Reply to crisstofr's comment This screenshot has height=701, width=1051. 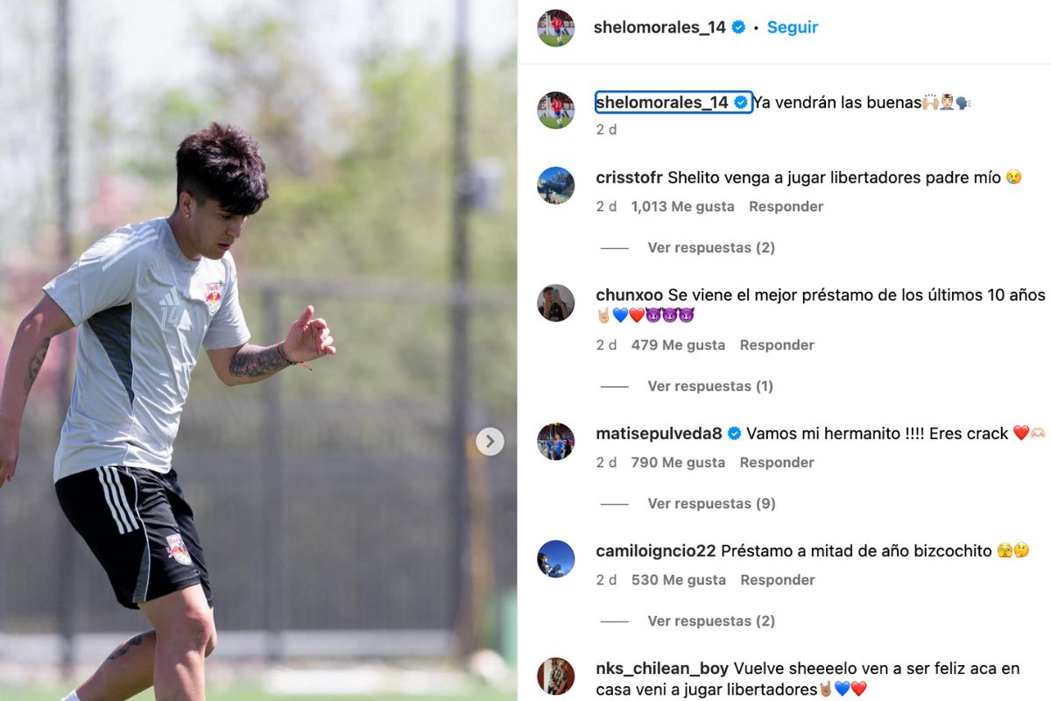pyautogui.click(x=786, y=207)
